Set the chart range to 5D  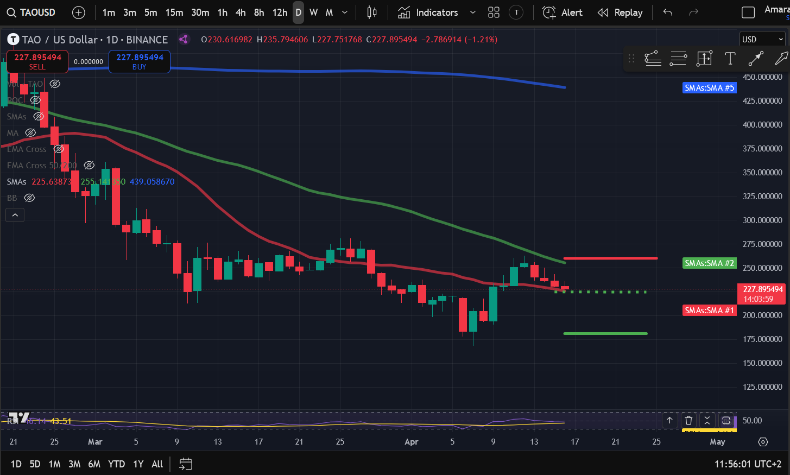click(35, 464)
